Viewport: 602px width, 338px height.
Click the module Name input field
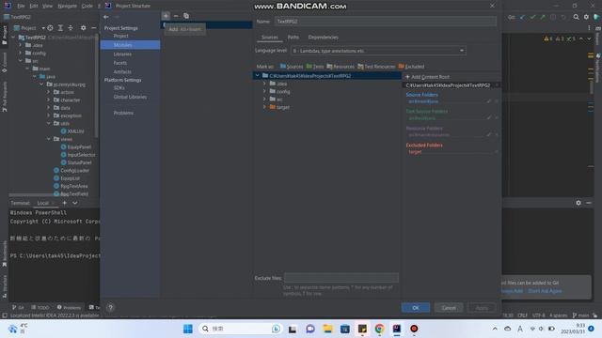[x=386, y=22]
